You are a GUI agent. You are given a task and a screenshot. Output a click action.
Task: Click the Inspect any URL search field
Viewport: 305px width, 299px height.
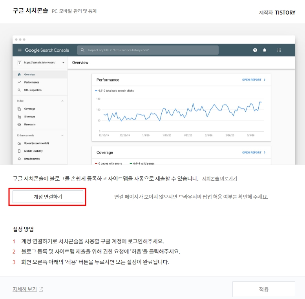pyautogui.click(x=148, y=50)
